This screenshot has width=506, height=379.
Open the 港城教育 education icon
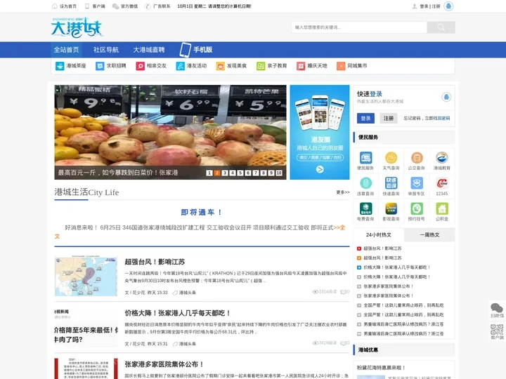tap(442, 158)
